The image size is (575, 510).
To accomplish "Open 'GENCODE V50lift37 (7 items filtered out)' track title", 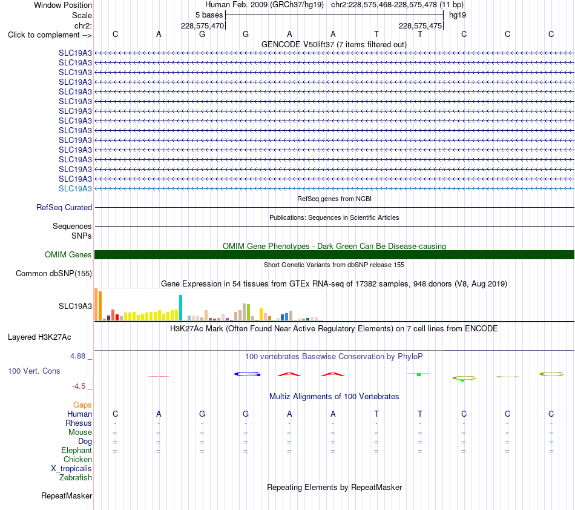I will point(334,44).
